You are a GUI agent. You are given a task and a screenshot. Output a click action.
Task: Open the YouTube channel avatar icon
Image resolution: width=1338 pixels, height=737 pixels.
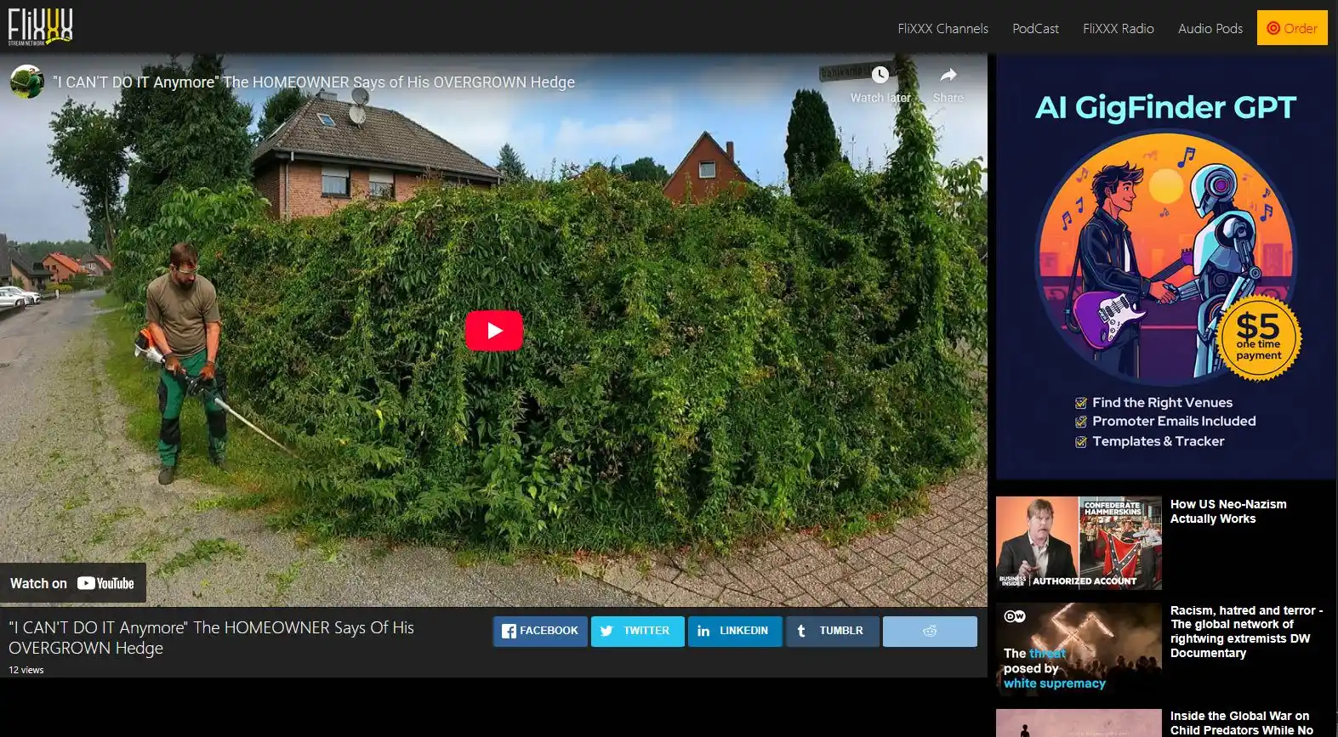click(27, 82)
